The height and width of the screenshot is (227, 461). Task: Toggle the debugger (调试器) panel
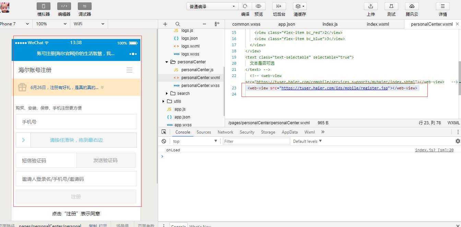coord(85,6)
